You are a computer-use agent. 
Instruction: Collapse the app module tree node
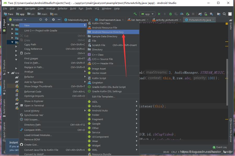coord(8,25)
